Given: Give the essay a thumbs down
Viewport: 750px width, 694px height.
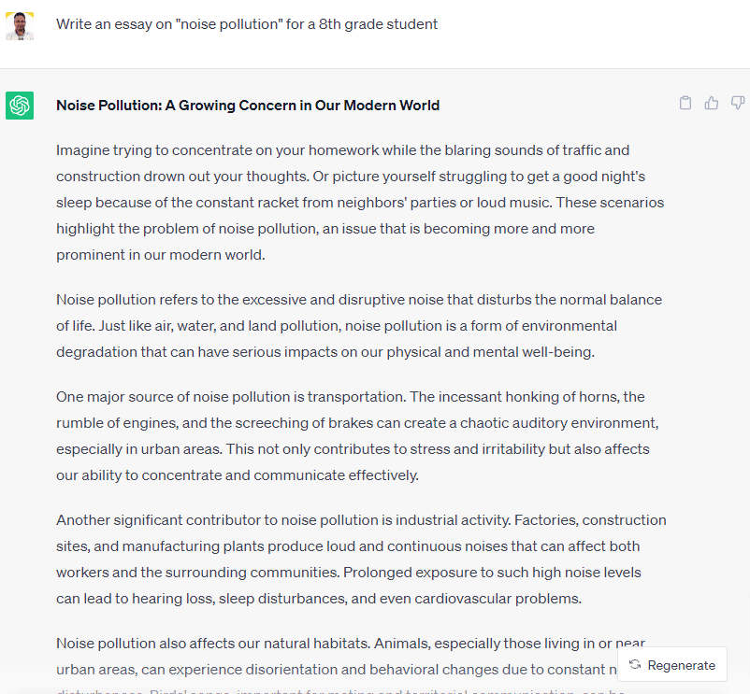Looking at the screenshot, I should tap(738, 103).
